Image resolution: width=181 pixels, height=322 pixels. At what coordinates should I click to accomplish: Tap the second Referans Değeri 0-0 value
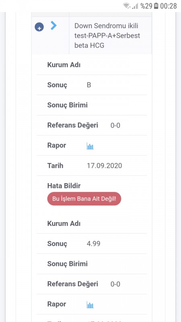115,284
